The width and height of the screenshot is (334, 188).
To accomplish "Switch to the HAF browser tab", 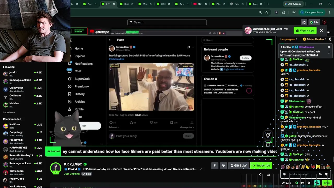I will click(x=163, y=4).
